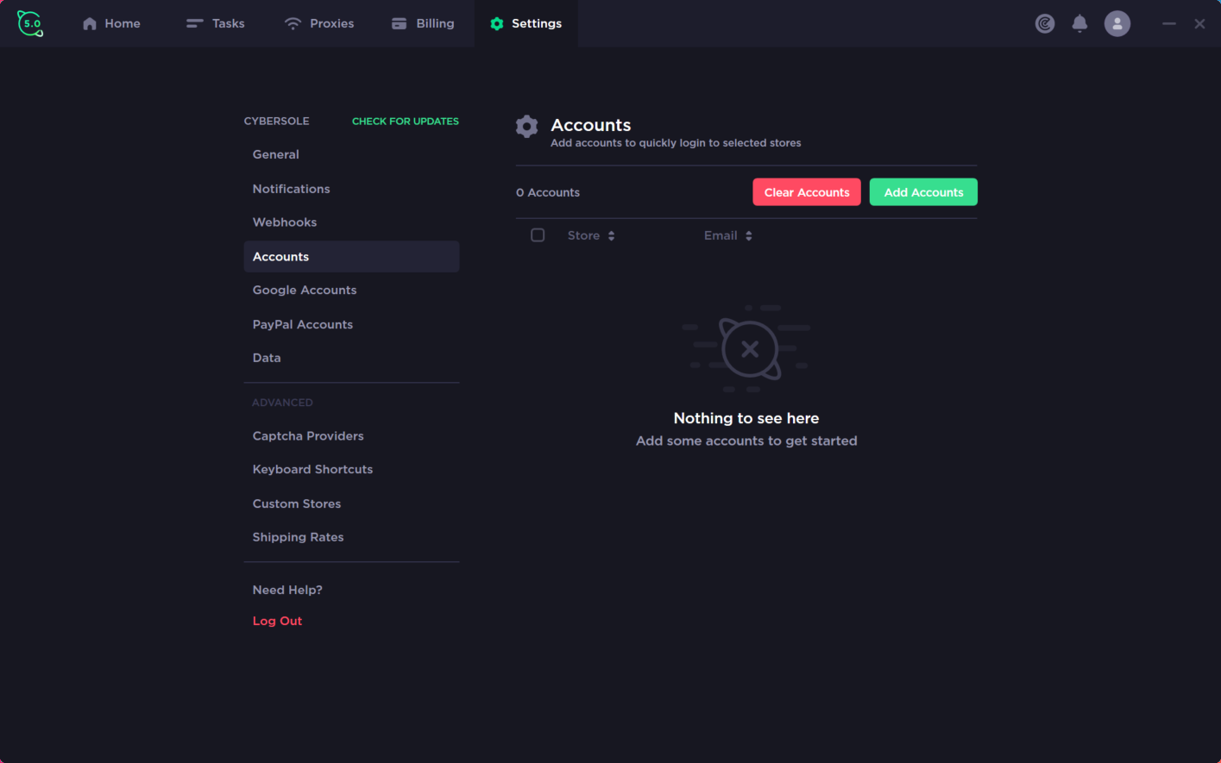Screen dimensions: 1221x763
Task: Click the Settings gear icon in top bar
Action: (x=497, y=23)
